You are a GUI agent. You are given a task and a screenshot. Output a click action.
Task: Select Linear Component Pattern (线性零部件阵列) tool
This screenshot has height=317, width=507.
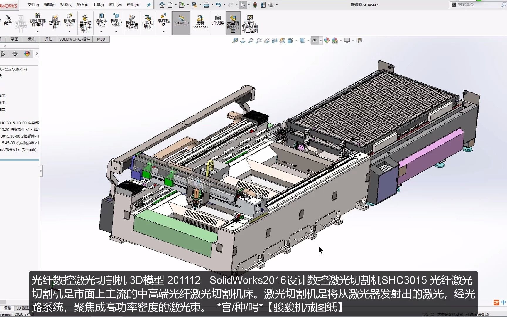point(38,20)
